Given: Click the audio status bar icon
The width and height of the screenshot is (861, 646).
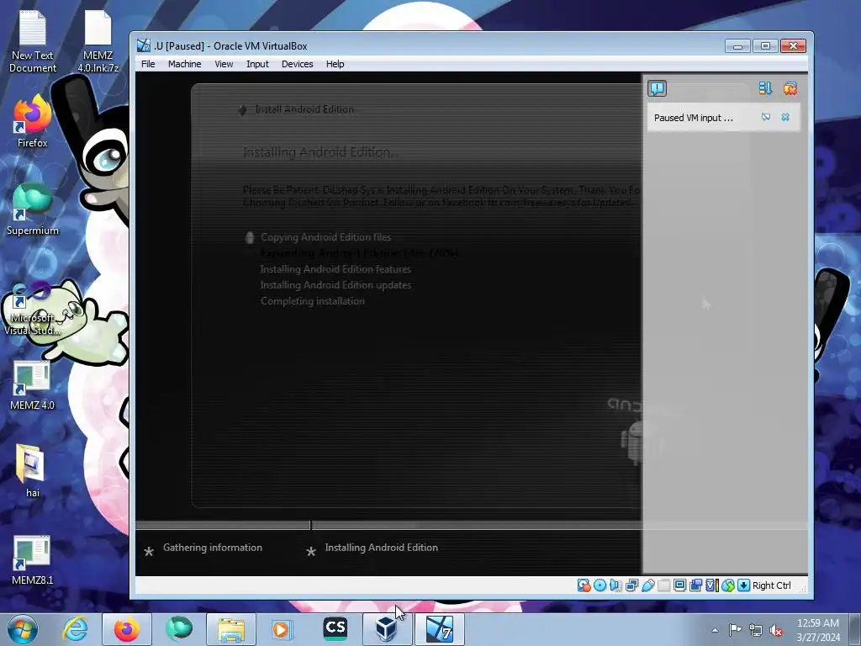Looking at the screenshot, I should point(615,585).
